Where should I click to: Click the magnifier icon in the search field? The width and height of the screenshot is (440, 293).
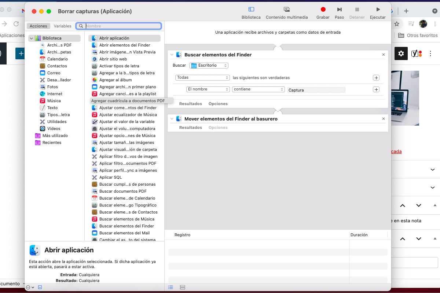(81, 26)
